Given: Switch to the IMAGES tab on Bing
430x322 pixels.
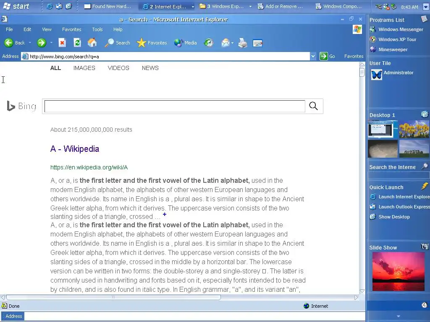Looking at the screenshot, I should pos(84,68).
